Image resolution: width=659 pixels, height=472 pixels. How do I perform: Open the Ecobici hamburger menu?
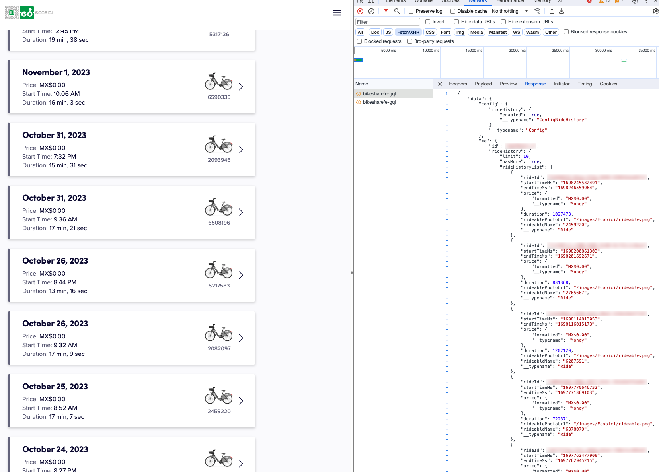[337, 13]
